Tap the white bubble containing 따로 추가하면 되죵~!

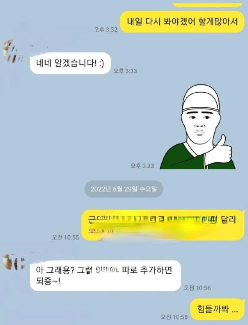[106, 275]
